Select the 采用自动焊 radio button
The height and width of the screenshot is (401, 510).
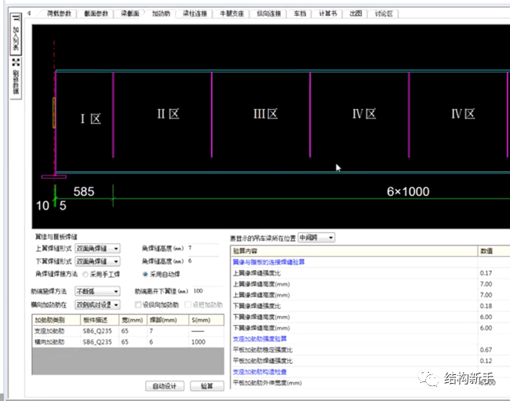click(145, 275)
